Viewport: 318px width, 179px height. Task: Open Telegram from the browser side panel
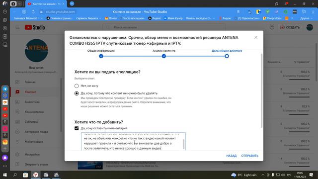[x=5, y=89]
